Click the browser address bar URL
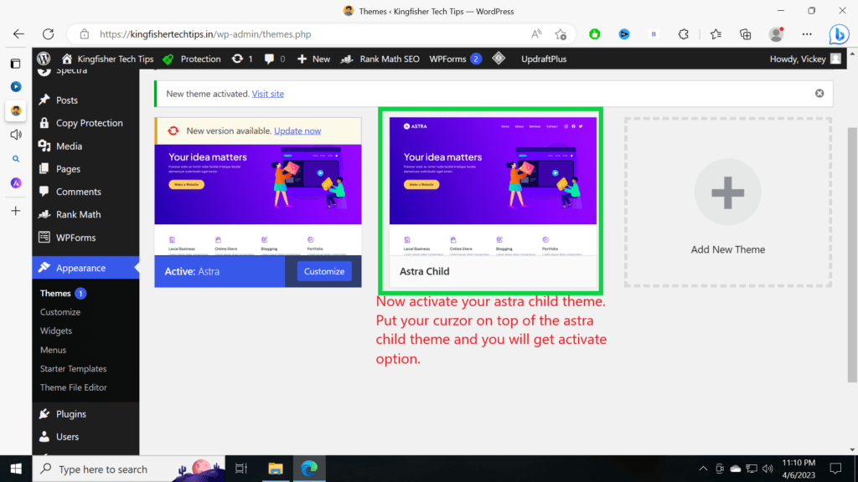 [x=205, y=33]
